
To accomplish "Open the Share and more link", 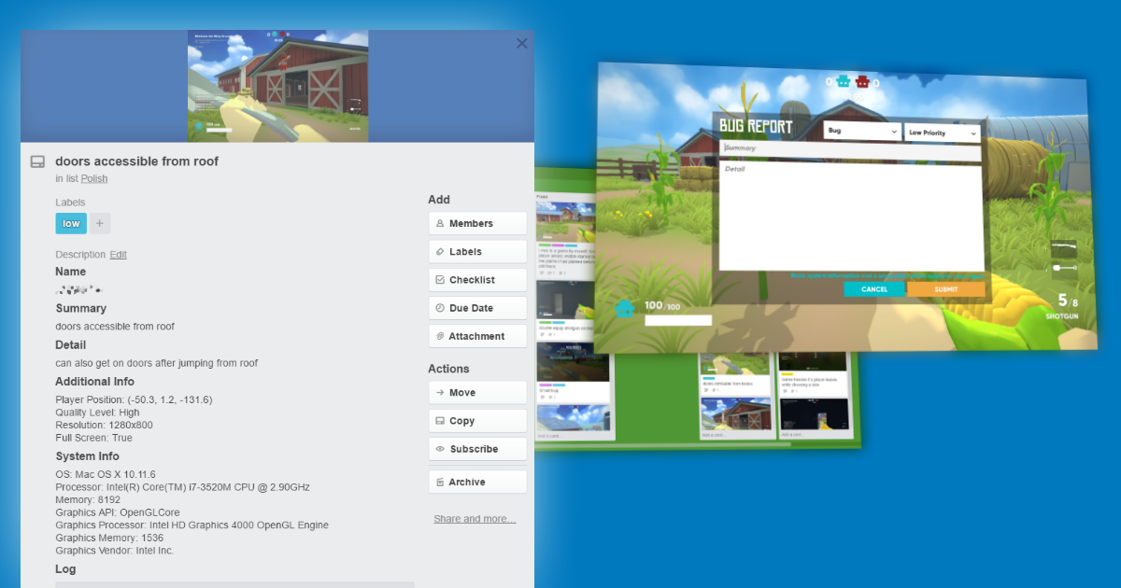I will [475, 518].
